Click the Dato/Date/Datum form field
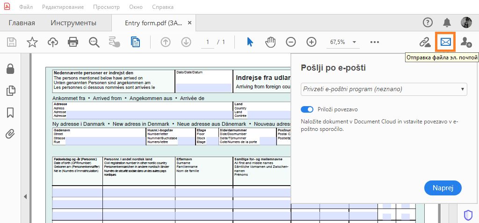 point(203,88)
